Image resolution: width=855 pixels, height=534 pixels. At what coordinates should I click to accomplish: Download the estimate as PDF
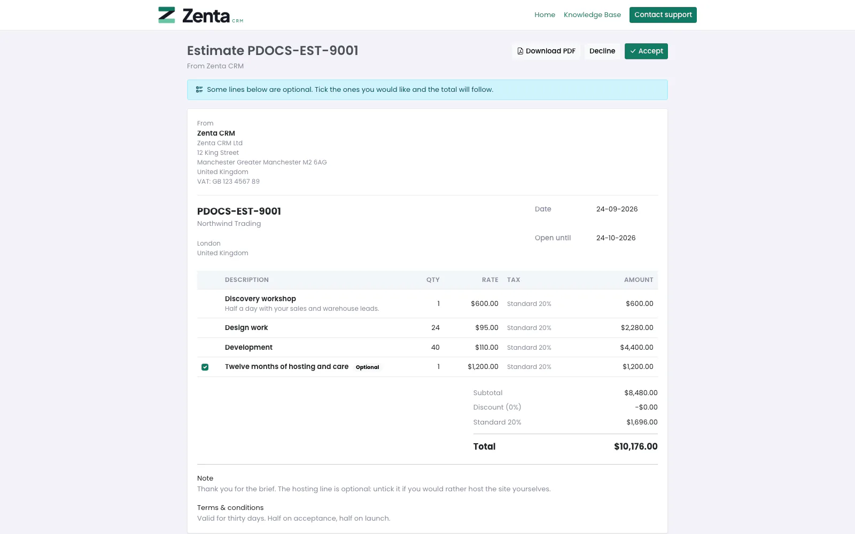[x=546, y=51]
